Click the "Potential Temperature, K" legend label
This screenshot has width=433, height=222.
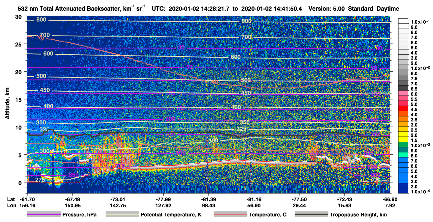171,215
